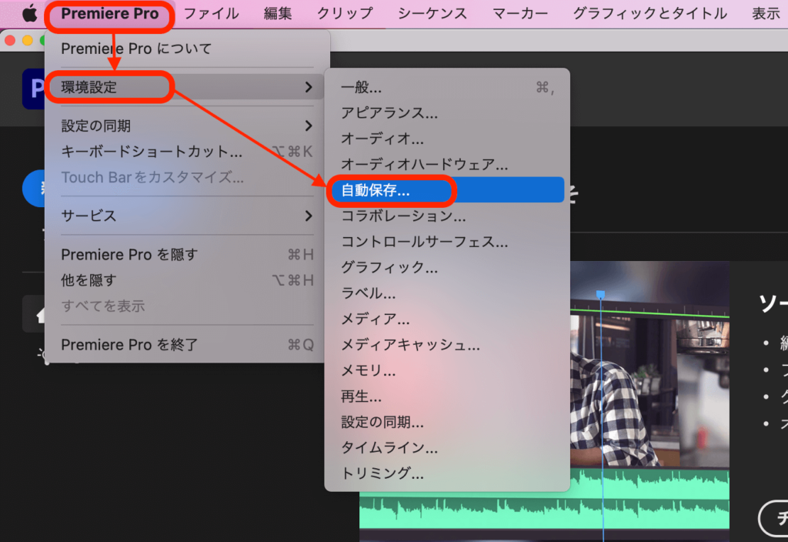Open コラボレーション... preferences
788x542 pixels.
coord(447,216)
